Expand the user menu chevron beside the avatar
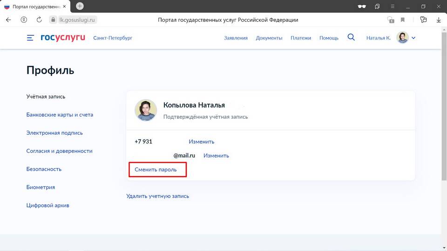 tap(413, 38)
